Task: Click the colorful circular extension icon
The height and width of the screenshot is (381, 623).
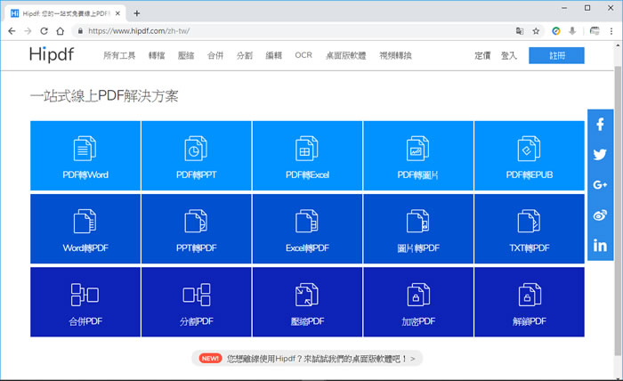Action: point(556,31)
